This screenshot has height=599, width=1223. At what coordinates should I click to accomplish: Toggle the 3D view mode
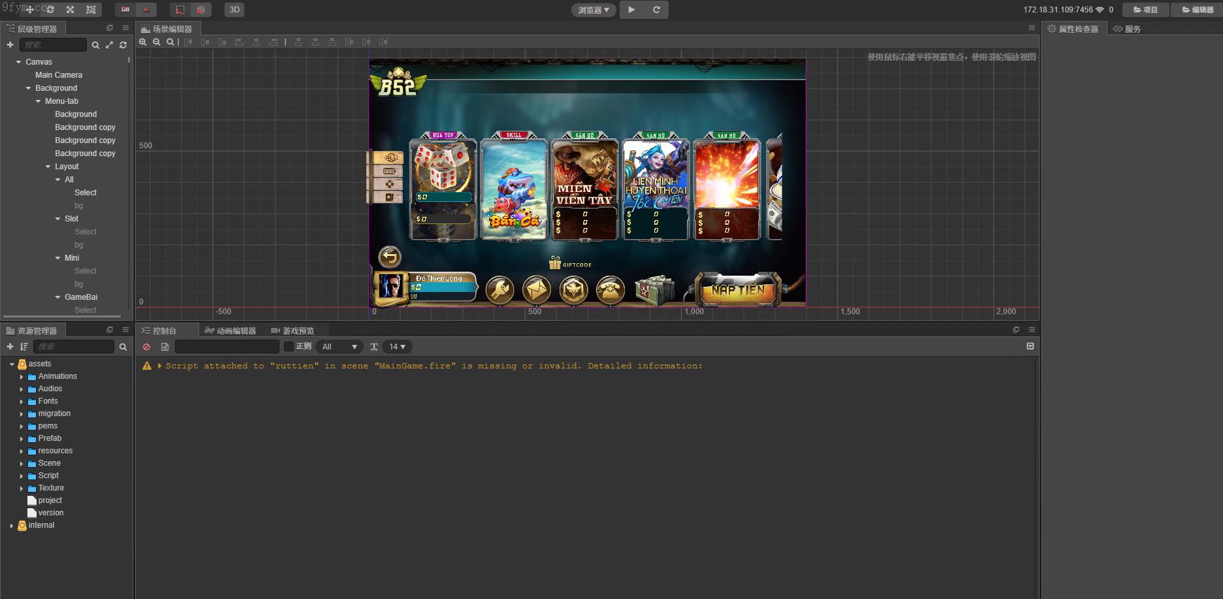tap(234, 10)
